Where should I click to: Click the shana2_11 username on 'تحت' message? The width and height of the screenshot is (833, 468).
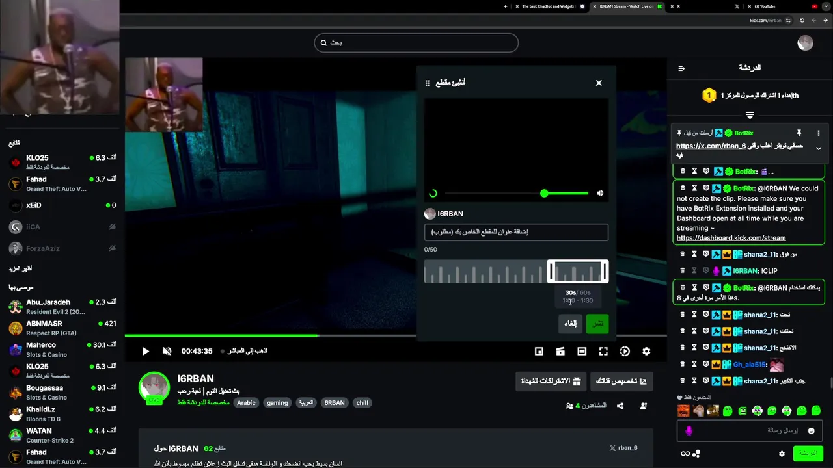(x=760, y=315)
